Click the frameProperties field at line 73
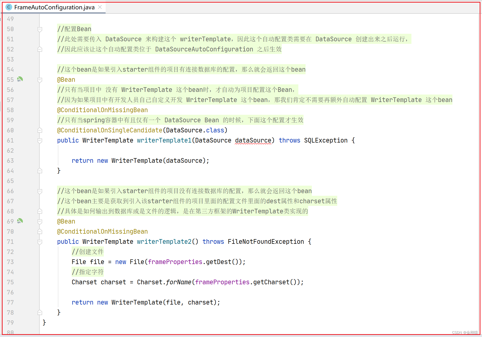 [175, 262]
